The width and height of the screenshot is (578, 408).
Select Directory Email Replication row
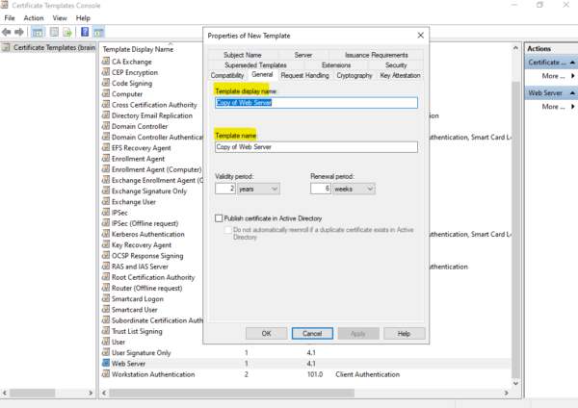[152, 115]
